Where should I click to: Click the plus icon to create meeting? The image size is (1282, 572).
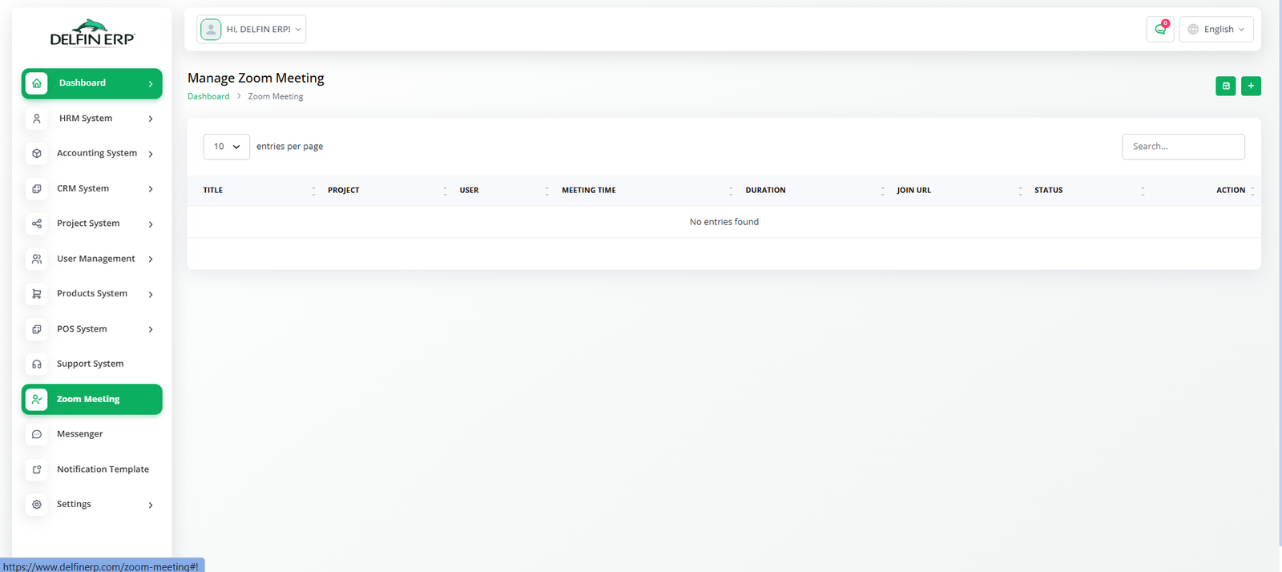coord(1250,86)
